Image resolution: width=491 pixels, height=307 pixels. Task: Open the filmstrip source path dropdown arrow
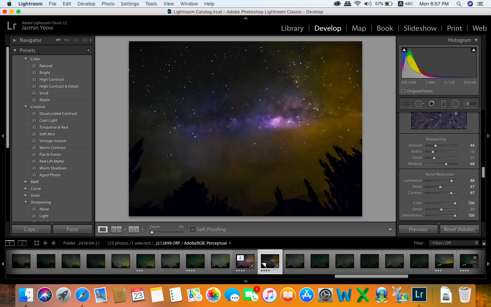point(230,243)
